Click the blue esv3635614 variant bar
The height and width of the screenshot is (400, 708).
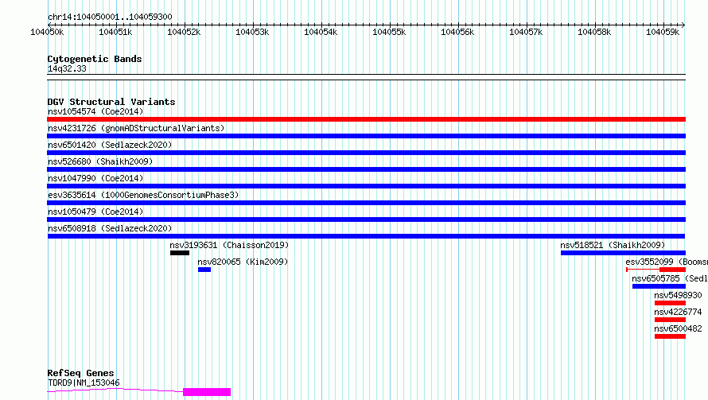pos(366,203)
